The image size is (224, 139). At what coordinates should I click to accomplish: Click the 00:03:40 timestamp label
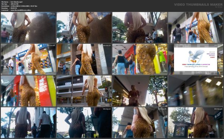218,109
